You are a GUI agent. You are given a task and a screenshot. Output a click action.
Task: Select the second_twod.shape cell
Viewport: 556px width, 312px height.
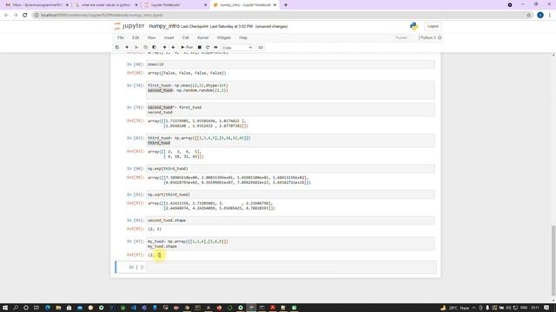pos(290,220)
